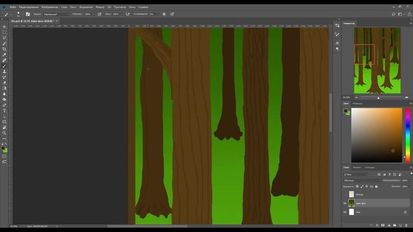
Task: Select the Dodge tool
Action: (5, 99)
